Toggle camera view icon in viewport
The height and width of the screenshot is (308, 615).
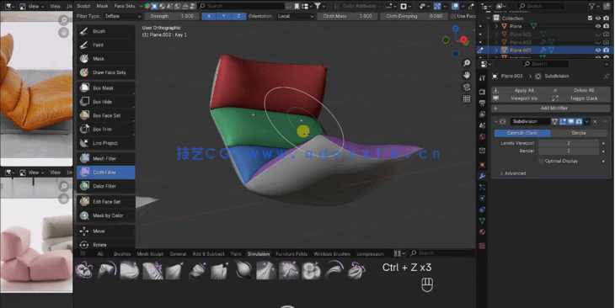pos(467,87)
